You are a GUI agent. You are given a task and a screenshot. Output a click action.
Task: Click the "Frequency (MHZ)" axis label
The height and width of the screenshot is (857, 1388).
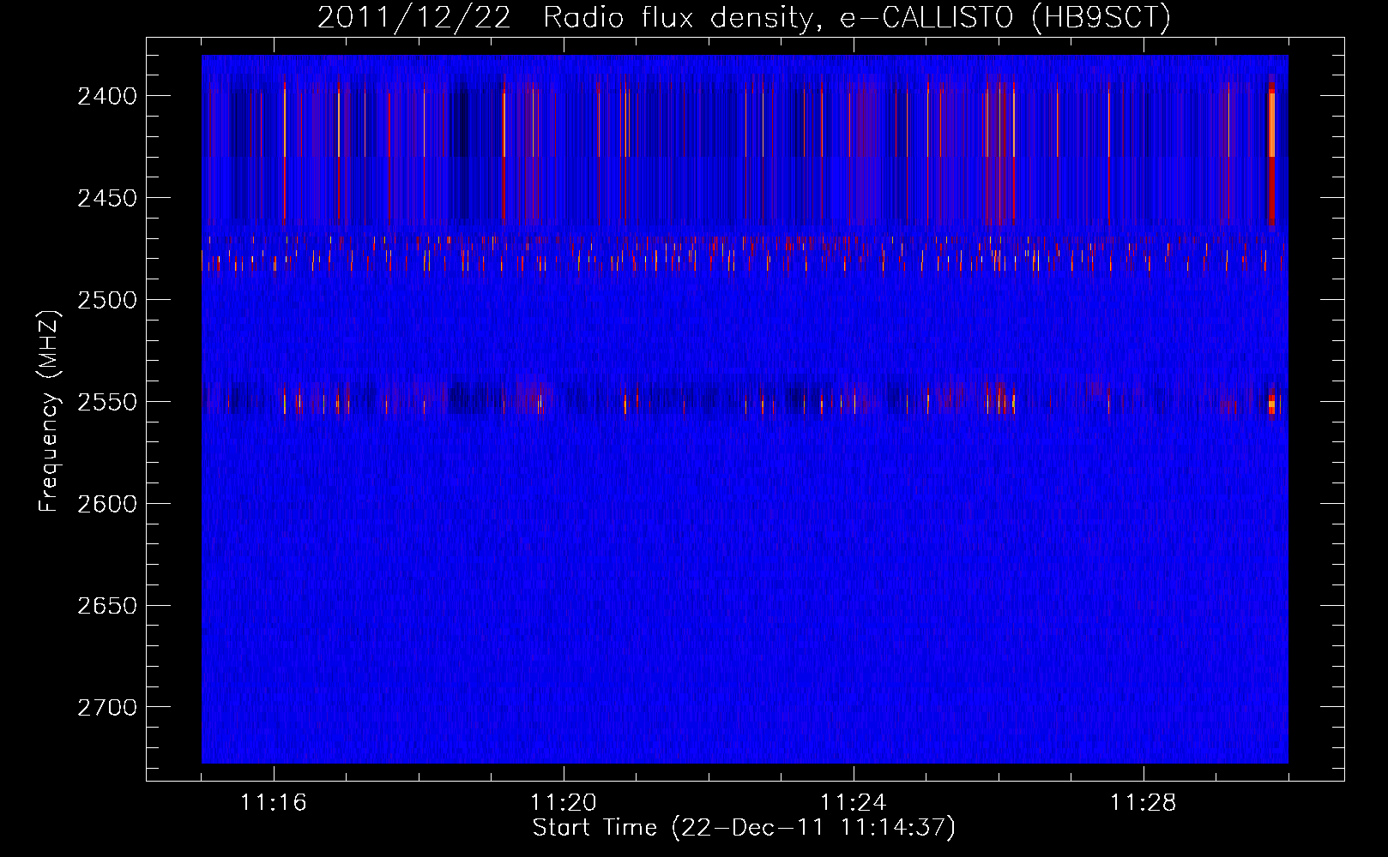(x=50, y=411)
